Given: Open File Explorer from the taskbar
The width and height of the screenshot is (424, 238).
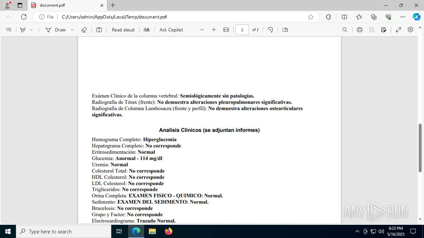Looking at the screenshot, I should tap(152, 231).
